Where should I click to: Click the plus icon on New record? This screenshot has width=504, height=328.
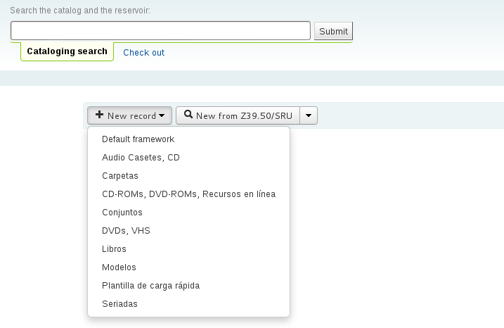click(100, 115)
